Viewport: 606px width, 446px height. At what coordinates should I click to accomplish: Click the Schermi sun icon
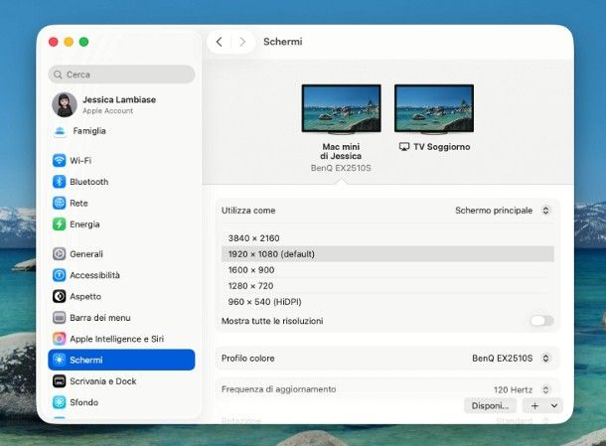coord(60,360)
